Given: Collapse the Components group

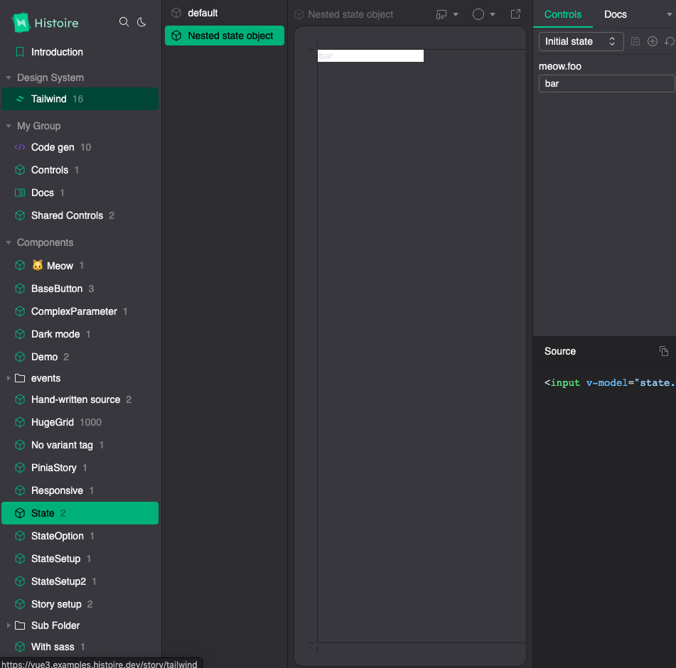Looking at the screenshot, I should (9, 242).
